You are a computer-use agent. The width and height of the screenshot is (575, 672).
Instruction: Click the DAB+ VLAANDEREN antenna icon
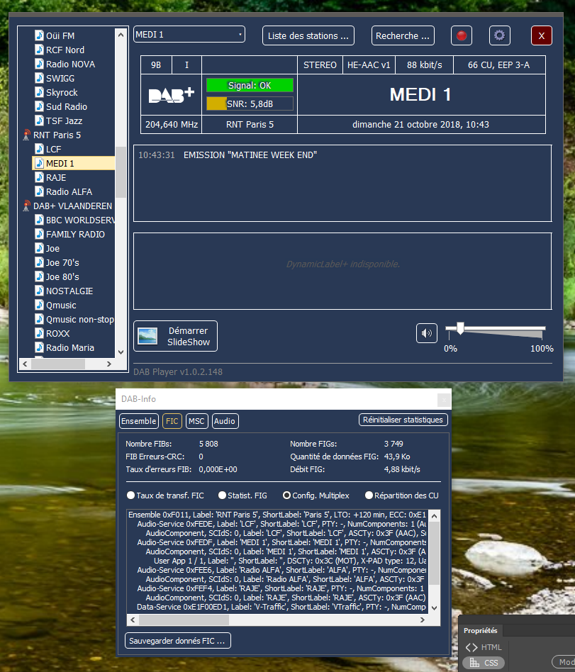click(x=26, y=206)
